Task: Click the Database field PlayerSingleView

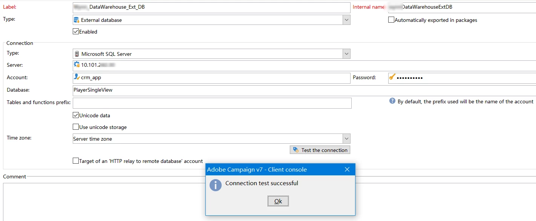Action: coord(304,91)
